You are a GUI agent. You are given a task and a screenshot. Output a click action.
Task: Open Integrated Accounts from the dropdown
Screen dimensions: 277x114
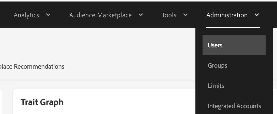coord(234,106)
